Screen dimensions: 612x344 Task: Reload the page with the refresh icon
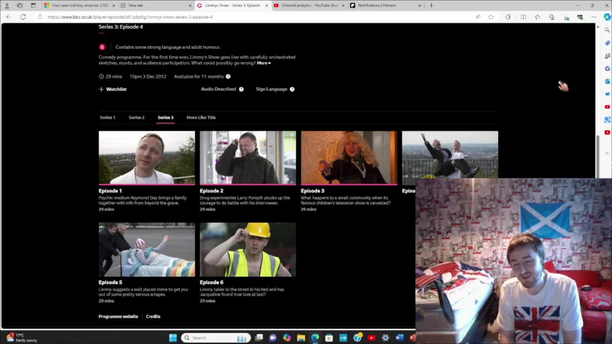pos(23,17)
